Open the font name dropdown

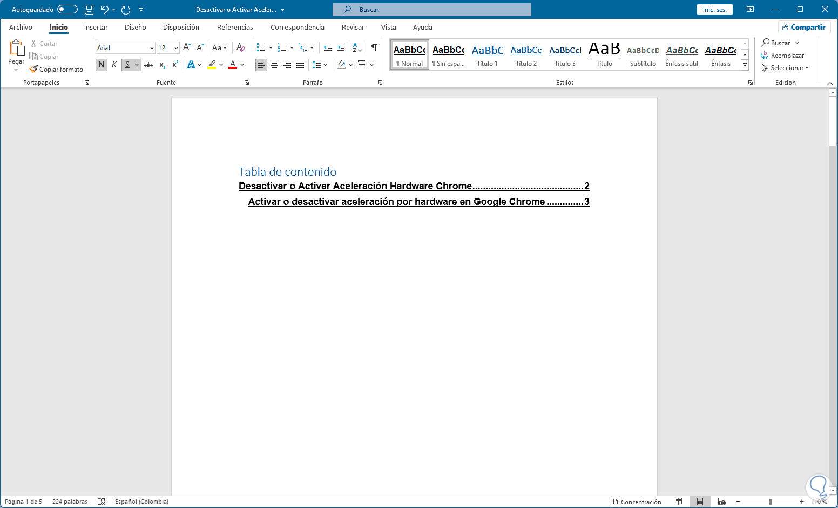click(152, 48)
